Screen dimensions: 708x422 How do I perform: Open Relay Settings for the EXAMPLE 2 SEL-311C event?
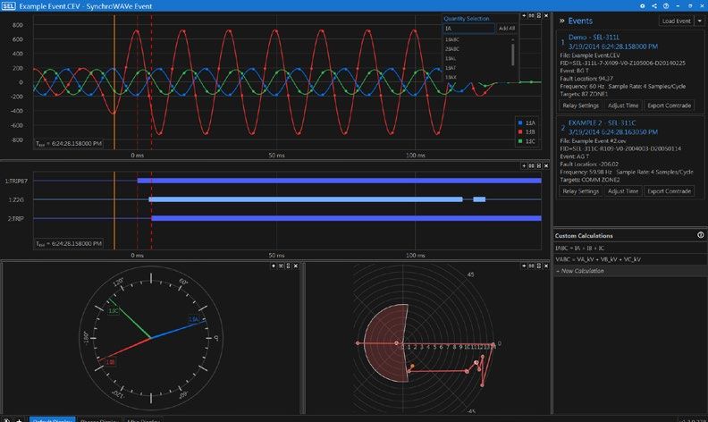coord(581,191)
